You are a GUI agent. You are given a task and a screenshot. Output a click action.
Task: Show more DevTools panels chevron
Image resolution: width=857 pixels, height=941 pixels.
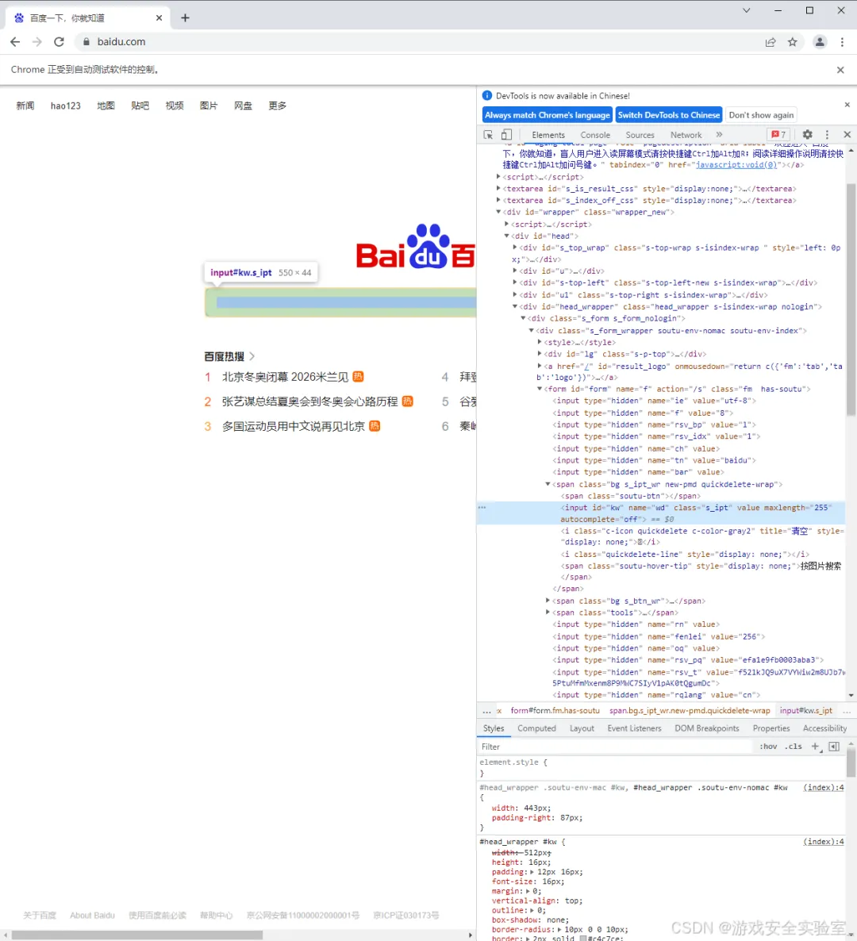coord(719,134)
